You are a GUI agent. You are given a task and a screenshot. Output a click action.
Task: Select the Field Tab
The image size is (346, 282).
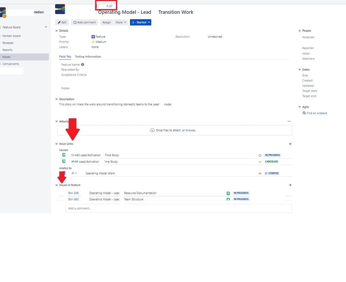point(65,56)
